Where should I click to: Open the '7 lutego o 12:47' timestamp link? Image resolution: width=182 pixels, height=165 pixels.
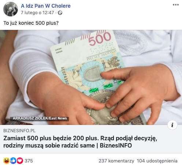coord(37,13)
